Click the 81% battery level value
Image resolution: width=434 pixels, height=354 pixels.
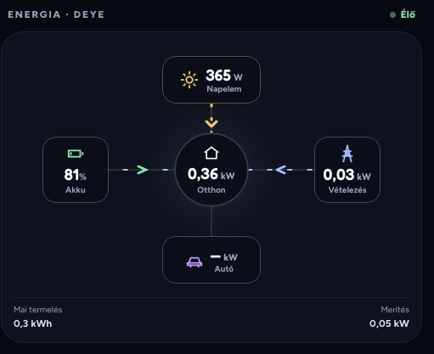point(76,175)
